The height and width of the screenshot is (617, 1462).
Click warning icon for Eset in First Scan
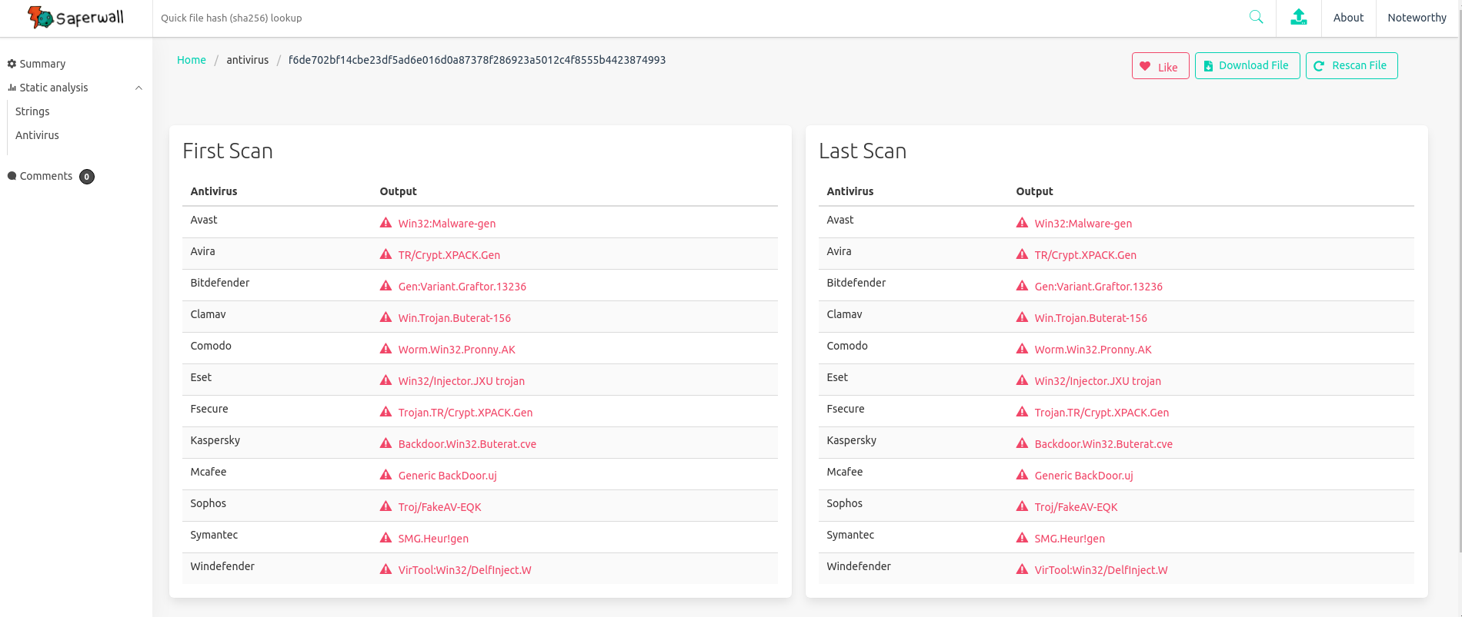click(x=386, y=380)
